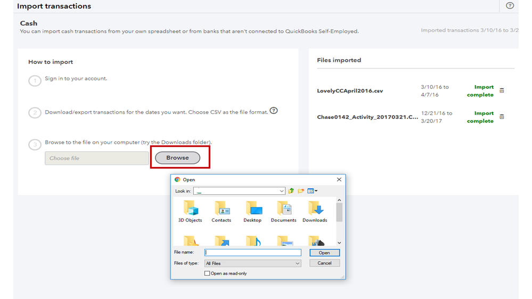Click the Imported transactions date summary text
Screen dimensions: 532x299
(470, 30)
